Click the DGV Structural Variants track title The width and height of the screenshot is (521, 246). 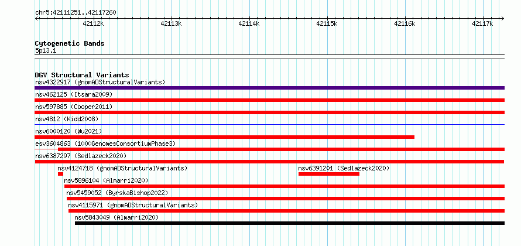(82, 75)
